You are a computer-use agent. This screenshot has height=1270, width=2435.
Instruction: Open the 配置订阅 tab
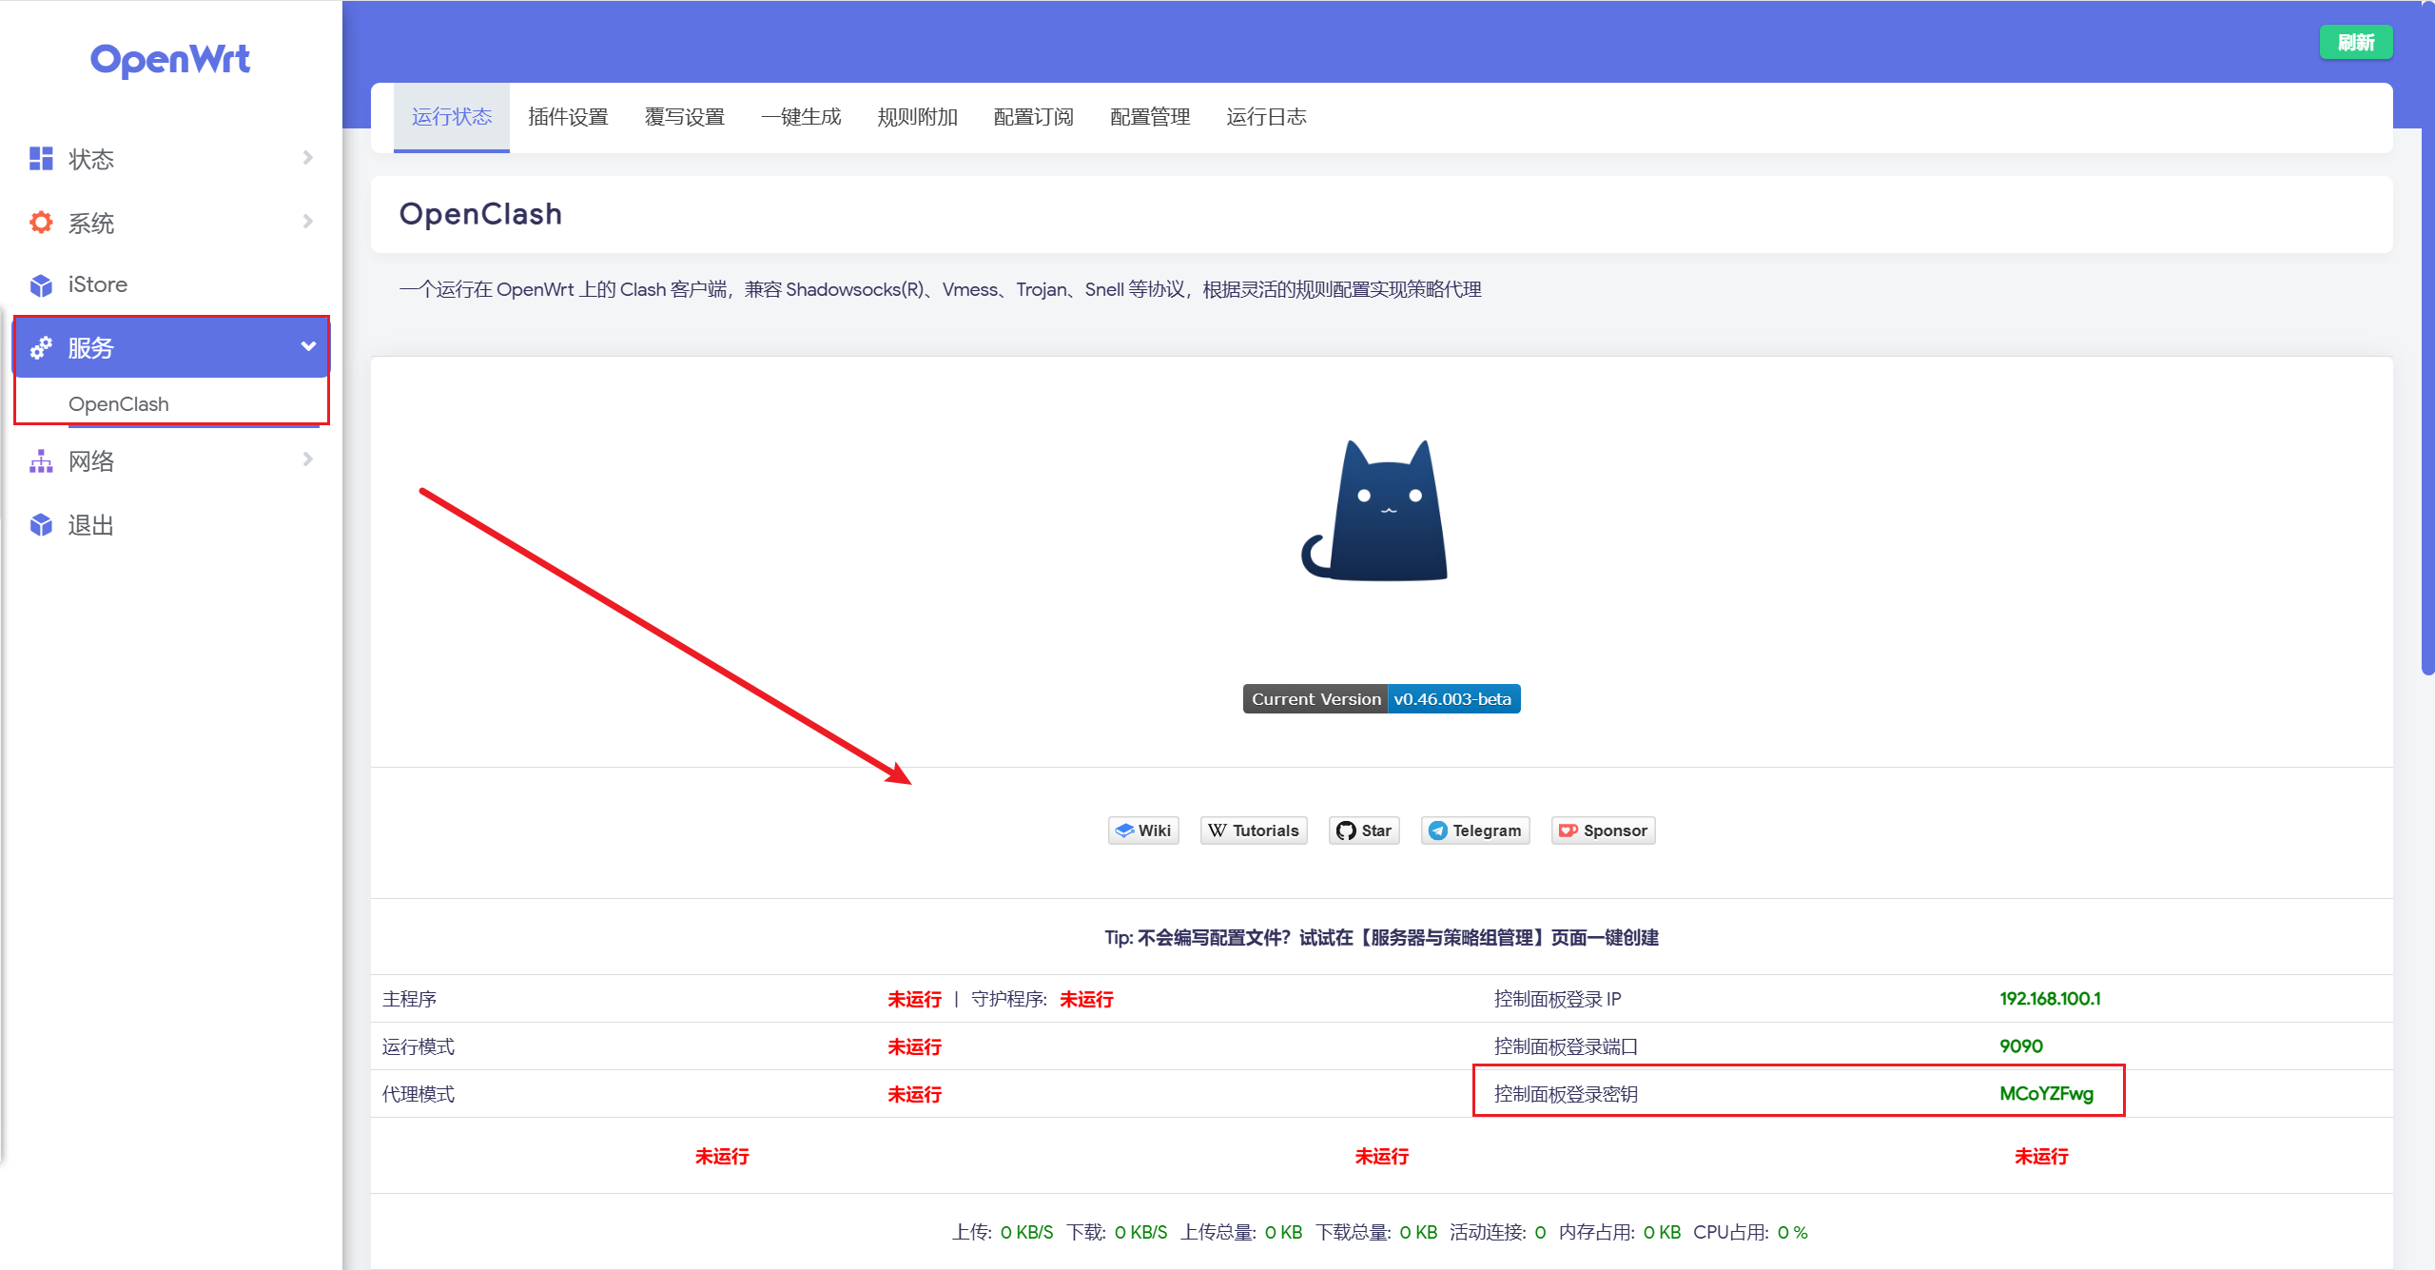click(x=1034, y=117)
